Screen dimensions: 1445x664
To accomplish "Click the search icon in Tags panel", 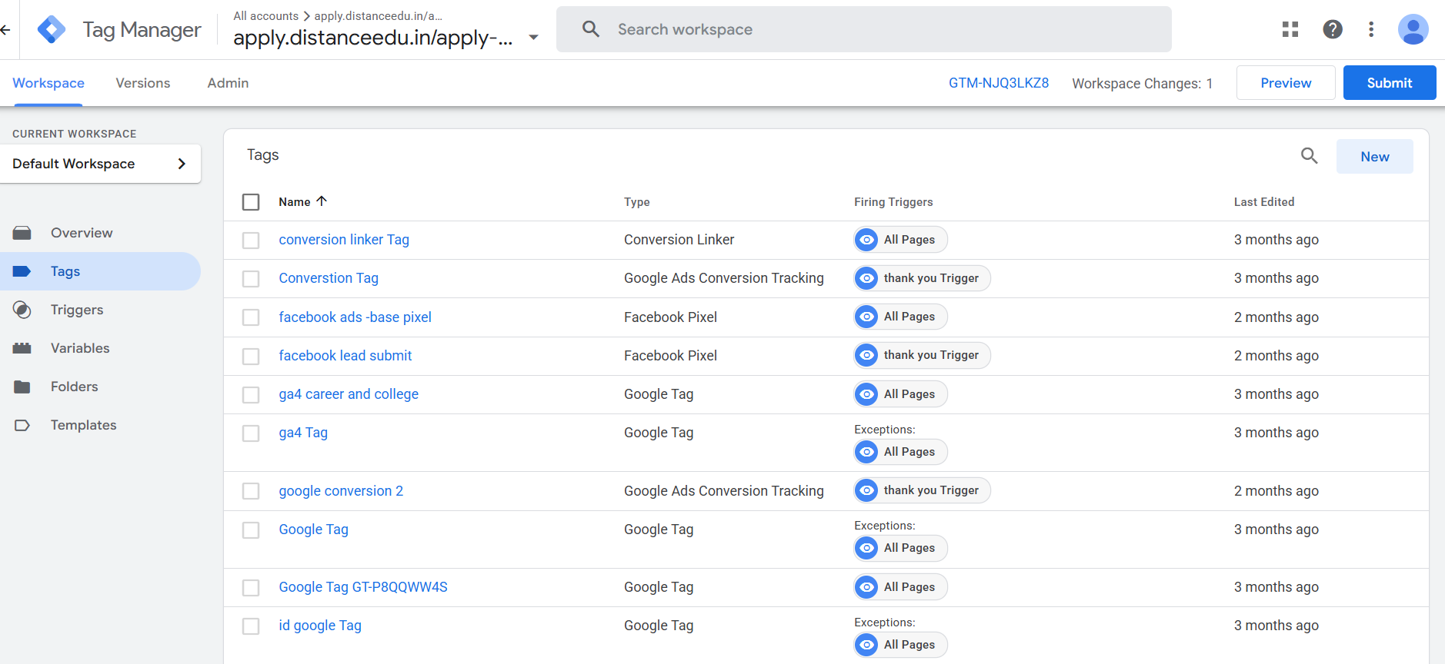I will click(x=1309, y=156).
